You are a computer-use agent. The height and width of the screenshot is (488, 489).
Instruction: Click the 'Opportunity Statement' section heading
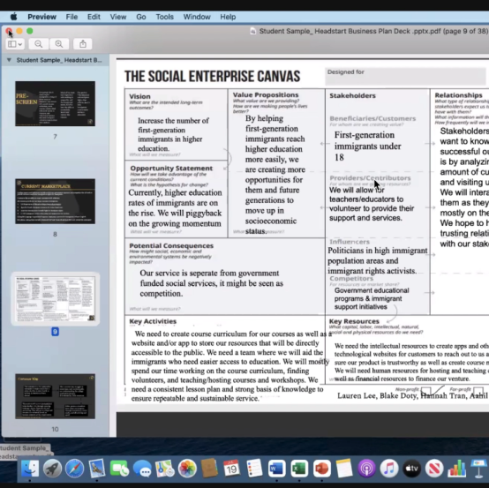pyautogui.click(x=171, y=169)
